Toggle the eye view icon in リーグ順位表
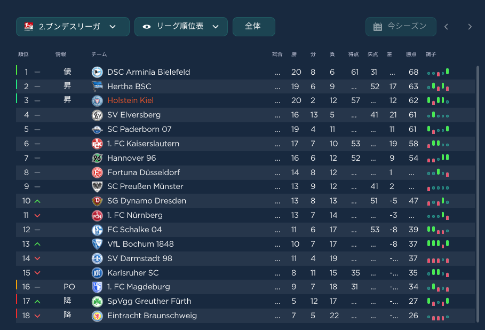This screenshot has width=485, height=330. 147,27
